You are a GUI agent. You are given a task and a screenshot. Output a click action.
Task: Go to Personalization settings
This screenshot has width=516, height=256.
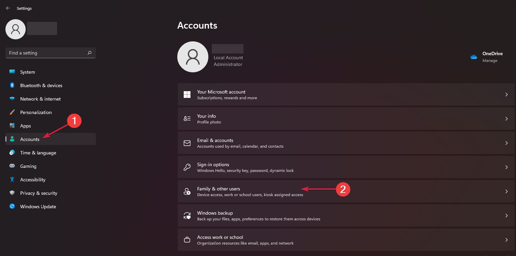(x=51, y=112)
